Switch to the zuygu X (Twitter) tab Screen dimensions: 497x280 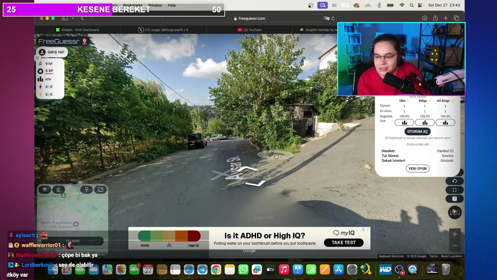point(163,30)
